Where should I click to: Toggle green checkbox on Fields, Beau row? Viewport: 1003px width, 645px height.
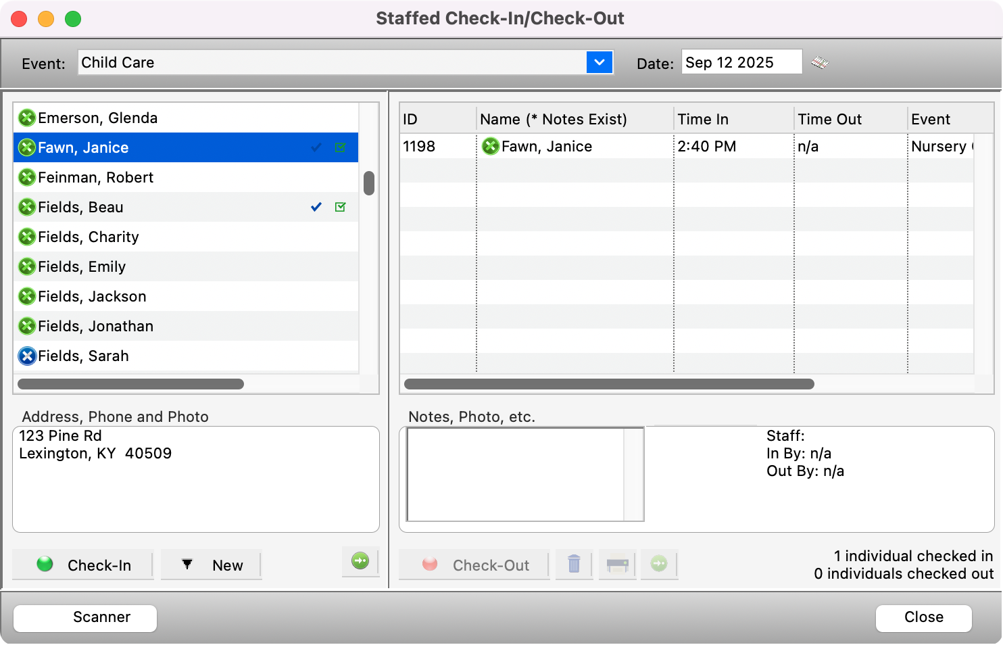coord(341,207)
